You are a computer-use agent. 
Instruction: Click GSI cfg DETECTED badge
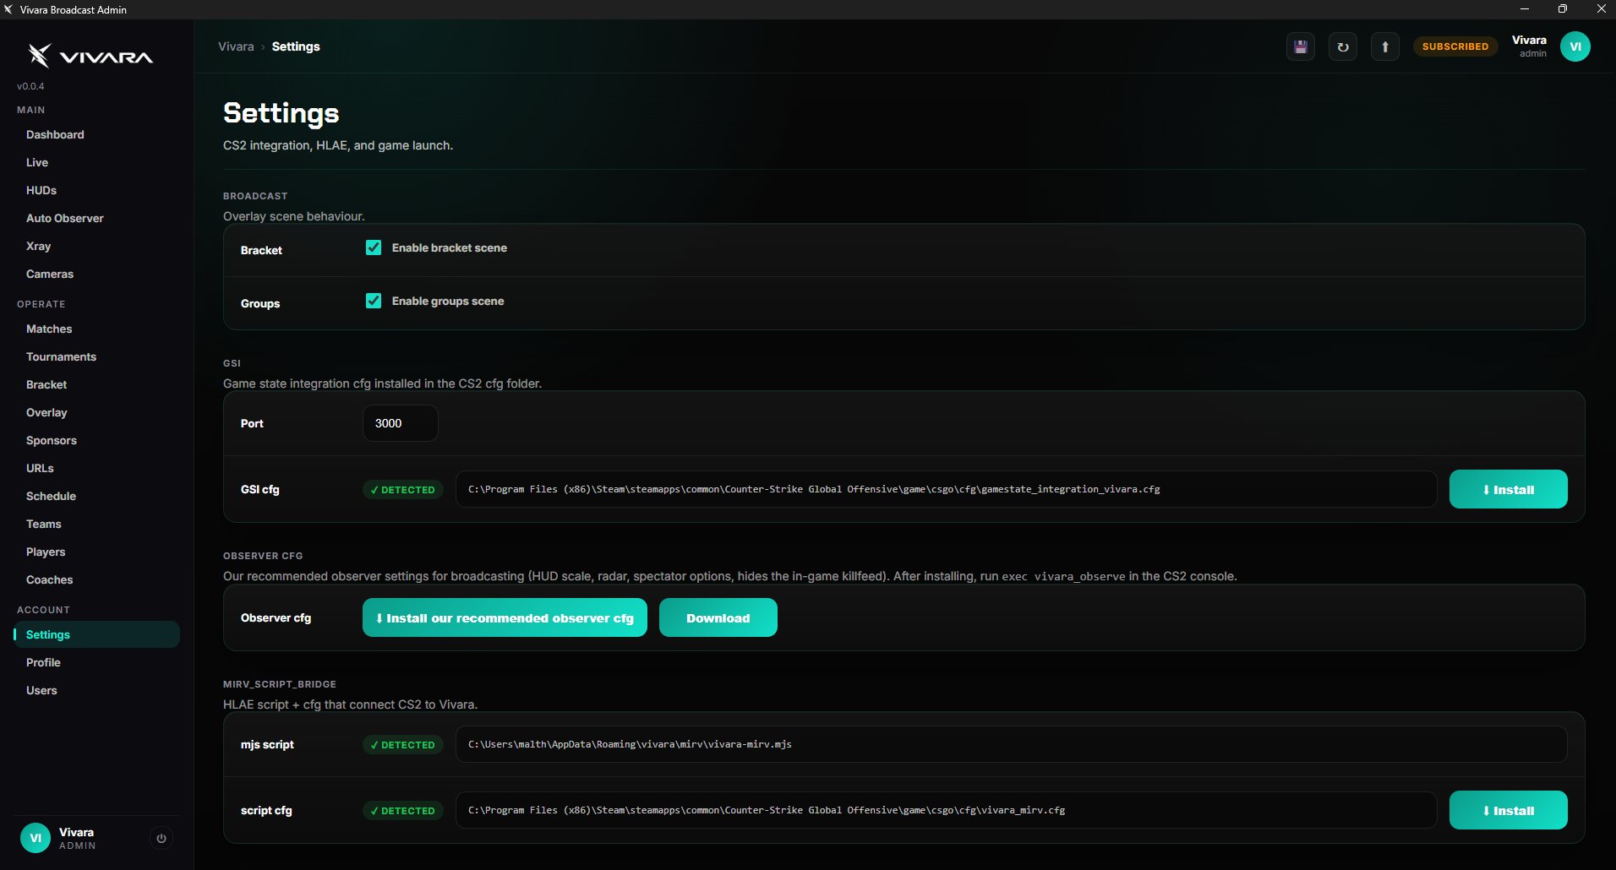[403, 490]
